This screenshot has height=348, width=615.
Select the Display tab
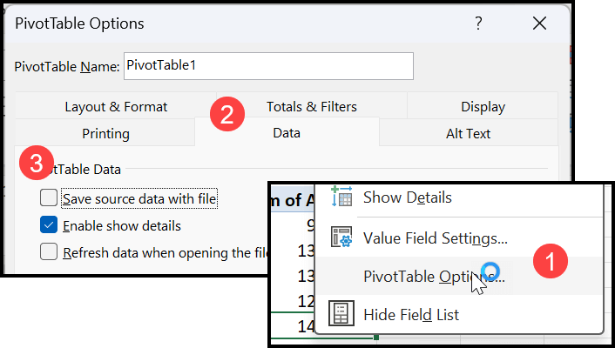(483, 107)
